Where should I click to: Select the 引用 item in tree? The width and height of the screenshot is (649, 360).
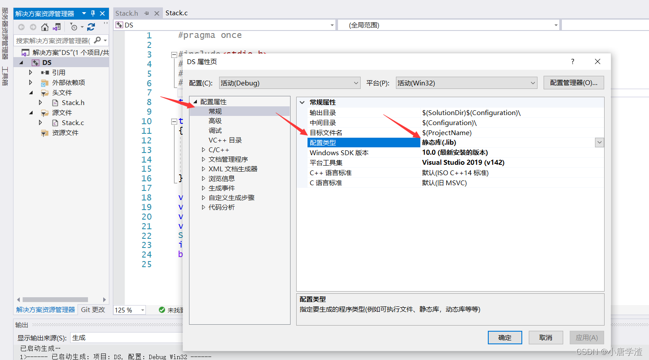pos(59,72)
